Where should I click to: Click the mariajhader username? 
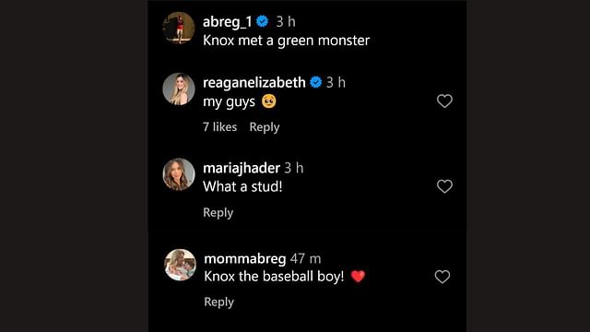[242, 168]
